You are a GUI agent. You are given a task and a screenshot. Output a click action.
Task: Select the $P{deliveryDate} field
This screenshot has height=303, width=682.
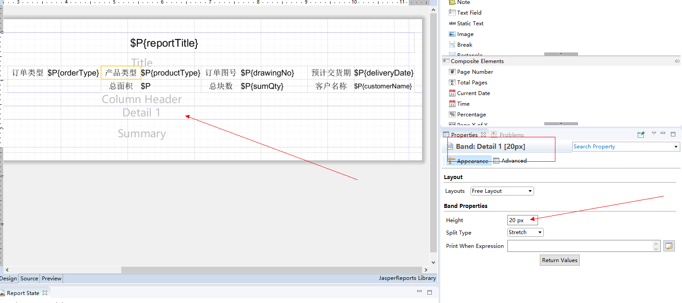[x=384, y=73]
